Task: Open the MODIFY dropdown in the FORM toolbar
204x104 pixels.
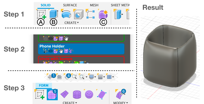Action: pos(121,102)
